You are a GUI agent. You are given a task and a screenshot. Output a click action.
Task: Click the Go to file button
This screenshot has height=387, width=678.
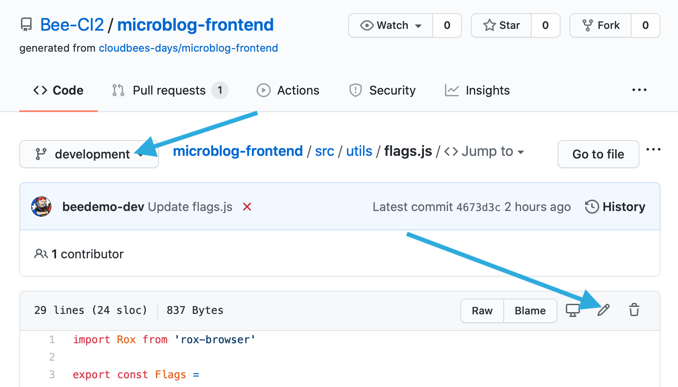coord(598,154)
